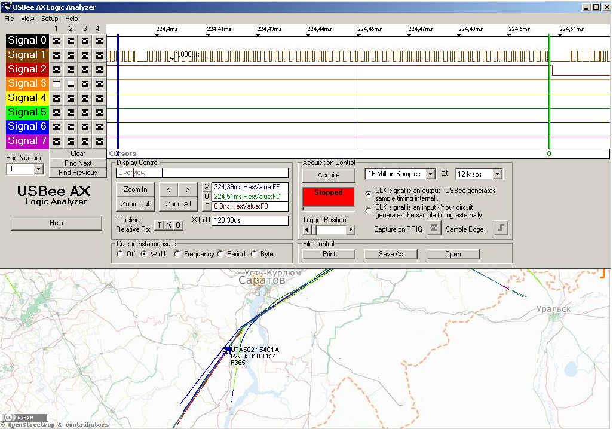Open the Help menu in menu bar

(x=71, y=19)
